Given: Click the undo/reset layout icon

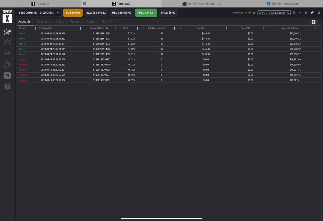Looking at the screenshot, I should tap(306, 13).
